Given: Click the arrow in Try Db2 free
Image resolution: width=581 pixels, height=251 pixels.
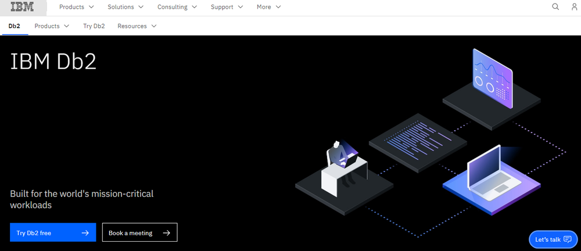Looking at the screenshot, I should 85,233.
